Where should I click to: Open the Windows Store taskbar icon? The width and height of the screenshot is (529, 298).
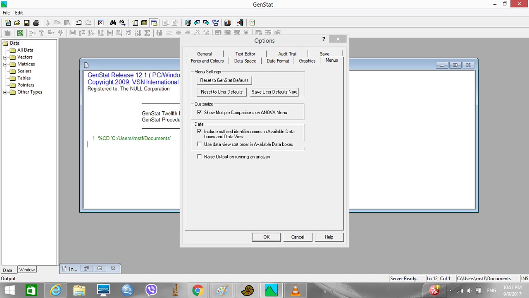pyautogui.click(x=31, y=290)
